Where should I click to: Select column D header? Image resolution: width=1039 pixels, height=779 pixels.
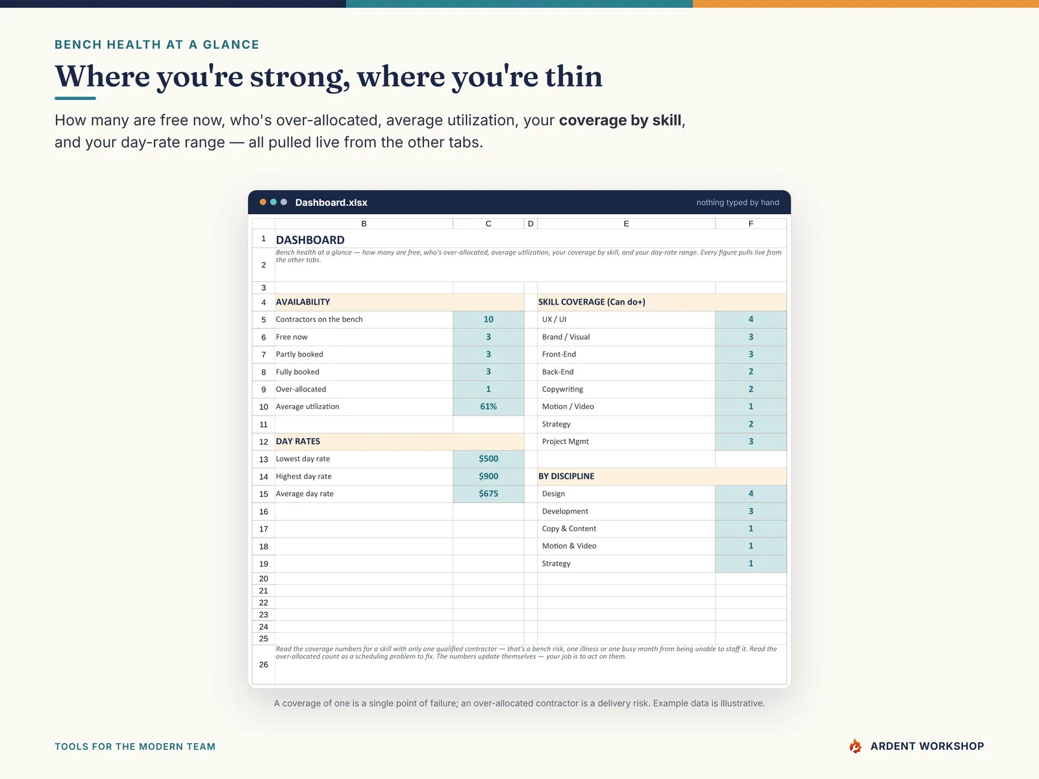coord(531,223)
